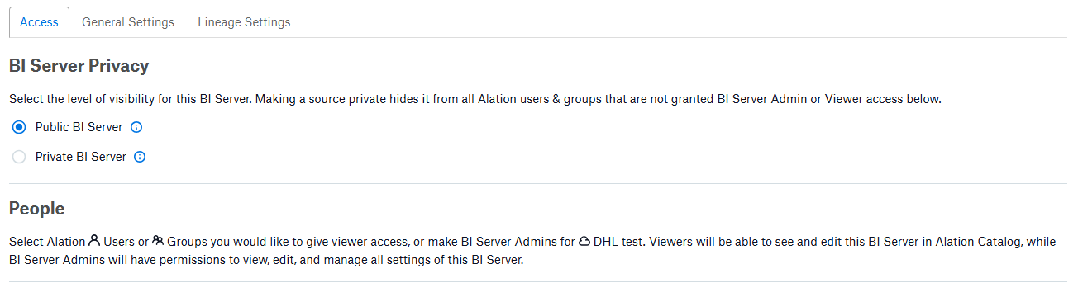The image size is (1078, 297).
Task: Click the BI Server Privacy heading
Action: 79,65
